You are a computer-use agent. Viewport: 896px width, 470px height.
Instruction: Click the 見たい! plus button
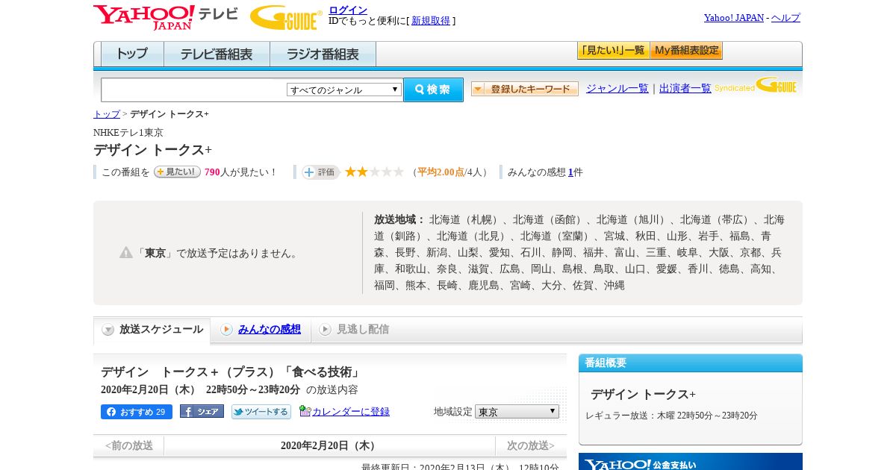click(177, 172)
